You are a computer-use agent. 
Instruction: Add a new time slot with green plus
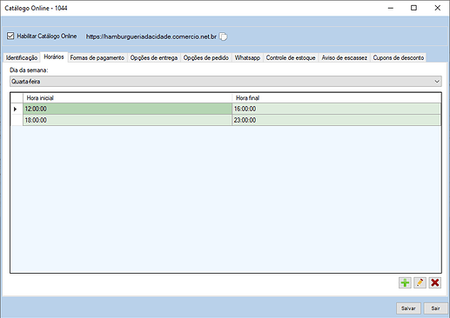coord(405,282)
